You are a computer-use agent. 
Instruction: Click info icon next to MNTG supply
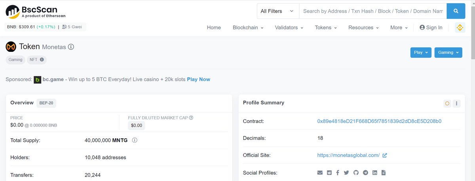click(x=135, y=140)
